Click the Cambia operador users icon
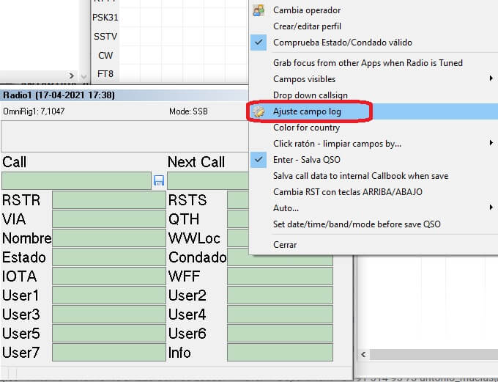This screenshot has height=382, width=498. tap(259, 10)
